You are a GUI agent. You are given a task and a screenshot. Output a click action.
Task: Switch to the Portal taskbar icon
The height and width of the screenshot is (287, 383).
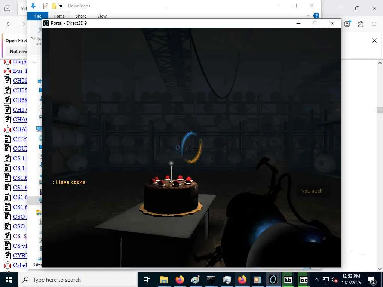pos(273,280)
